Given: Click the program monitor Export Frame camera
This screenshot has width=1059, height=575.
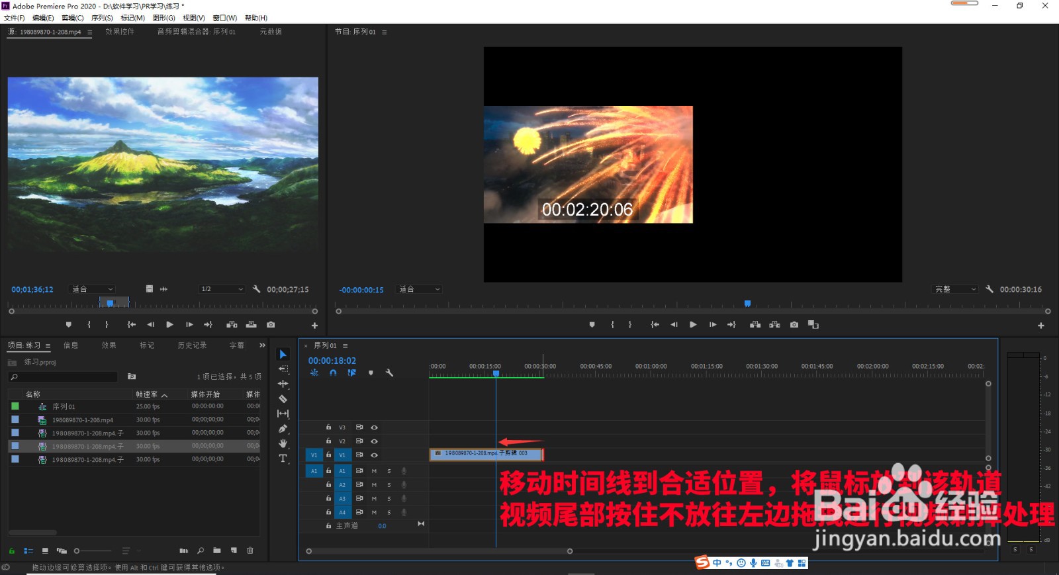Looking at the screenshot, I should pos(794,325).
